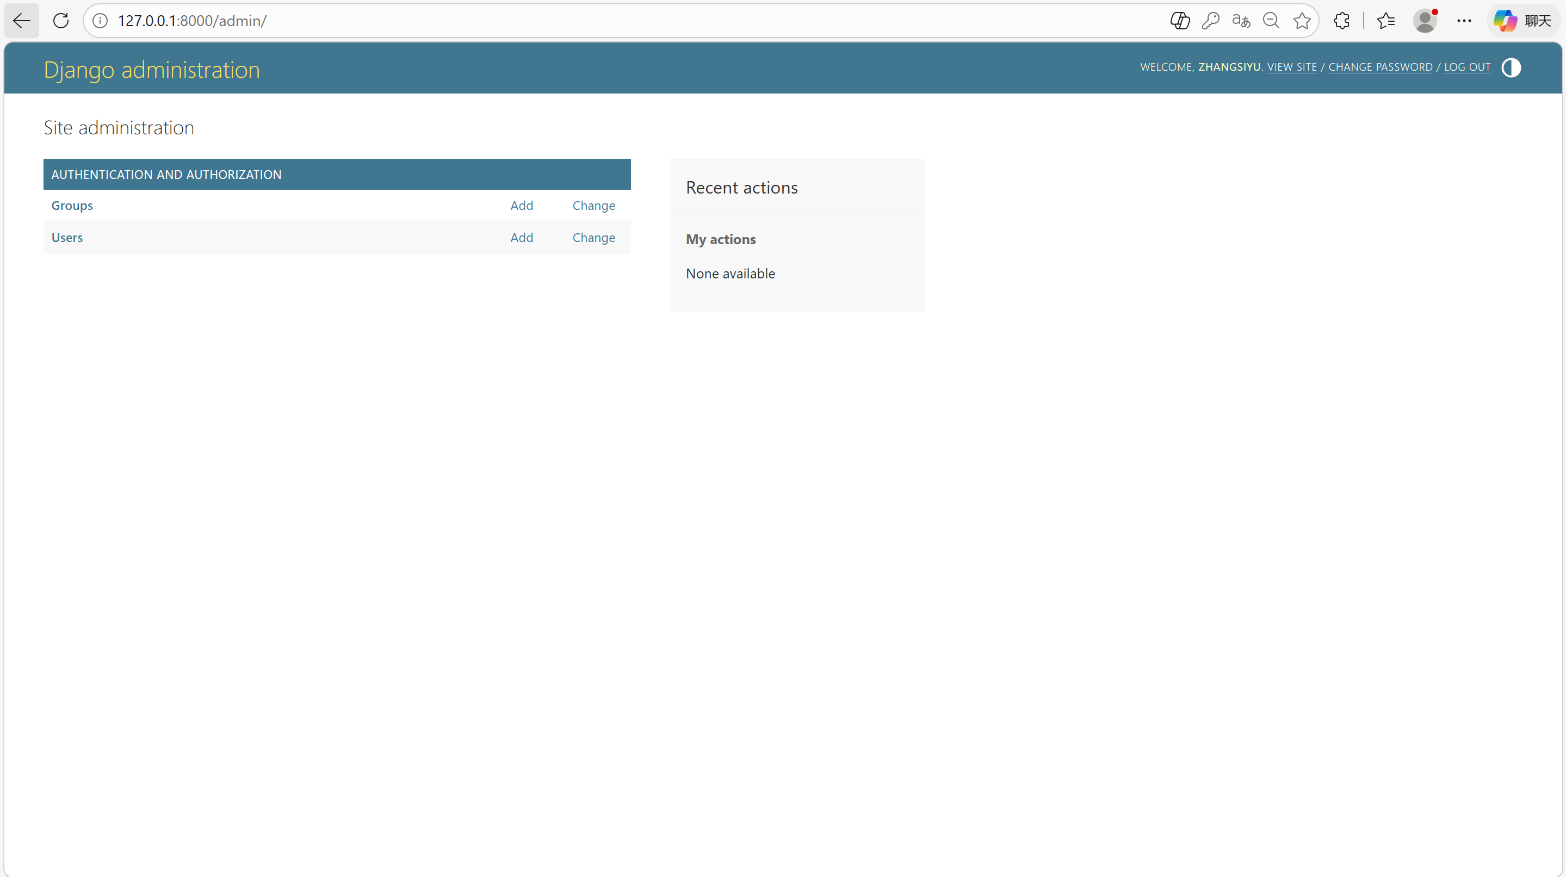This screenshot has width=1566, height=877.
Task: Add this page to favorites with the star icon
Action: (x=1302, y=21)
